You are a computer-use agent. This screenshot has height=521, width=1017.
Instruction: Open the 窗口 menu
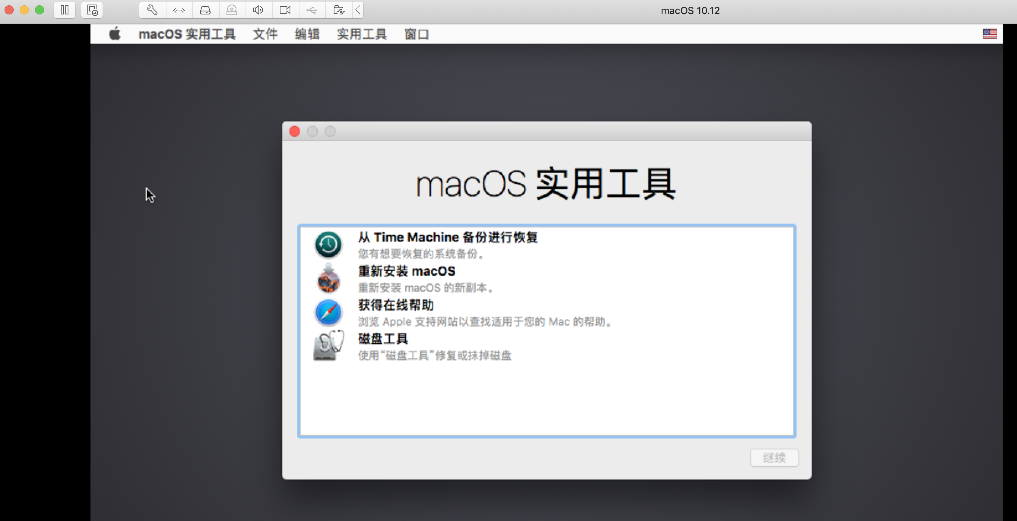click(416, 34)
